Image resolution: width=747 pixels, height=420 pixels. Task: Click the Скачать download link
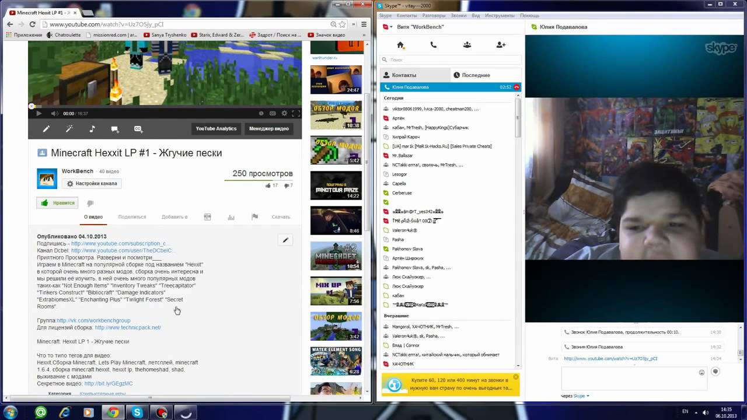pyautogui.click(x=281, y=217)
